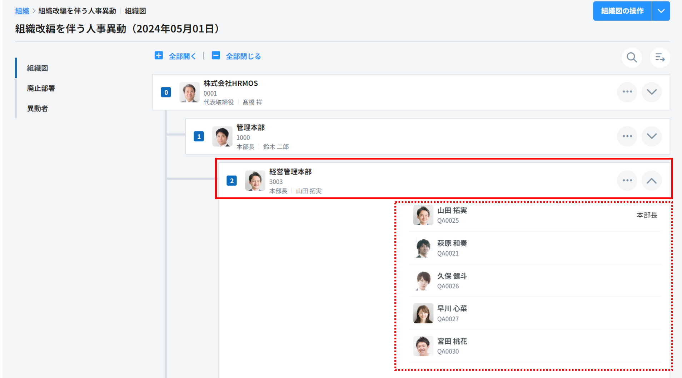Open more options for 経営管理本部
Image resolution: width=682 pixels, height=378 pixels.
point(627,181)
